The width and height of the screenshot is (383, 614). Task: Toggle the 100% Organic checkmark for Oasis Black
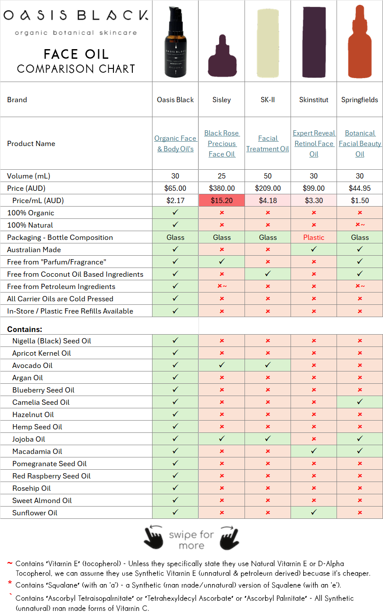(175, 212)
